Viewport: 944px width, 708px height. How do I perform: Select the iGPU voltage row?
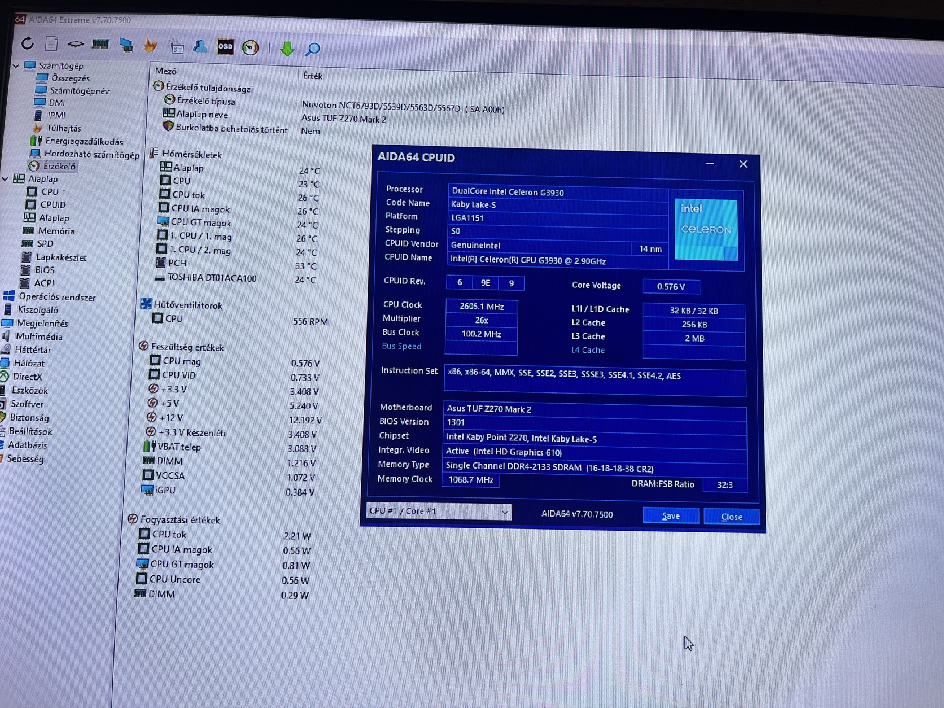[228, 491]
